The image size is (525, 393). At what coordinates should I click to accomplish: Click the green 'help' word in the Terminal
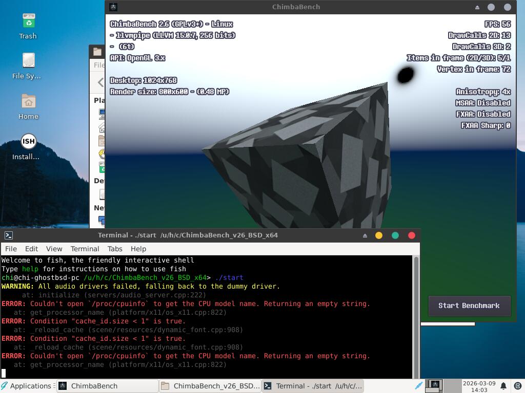point(30,269)
